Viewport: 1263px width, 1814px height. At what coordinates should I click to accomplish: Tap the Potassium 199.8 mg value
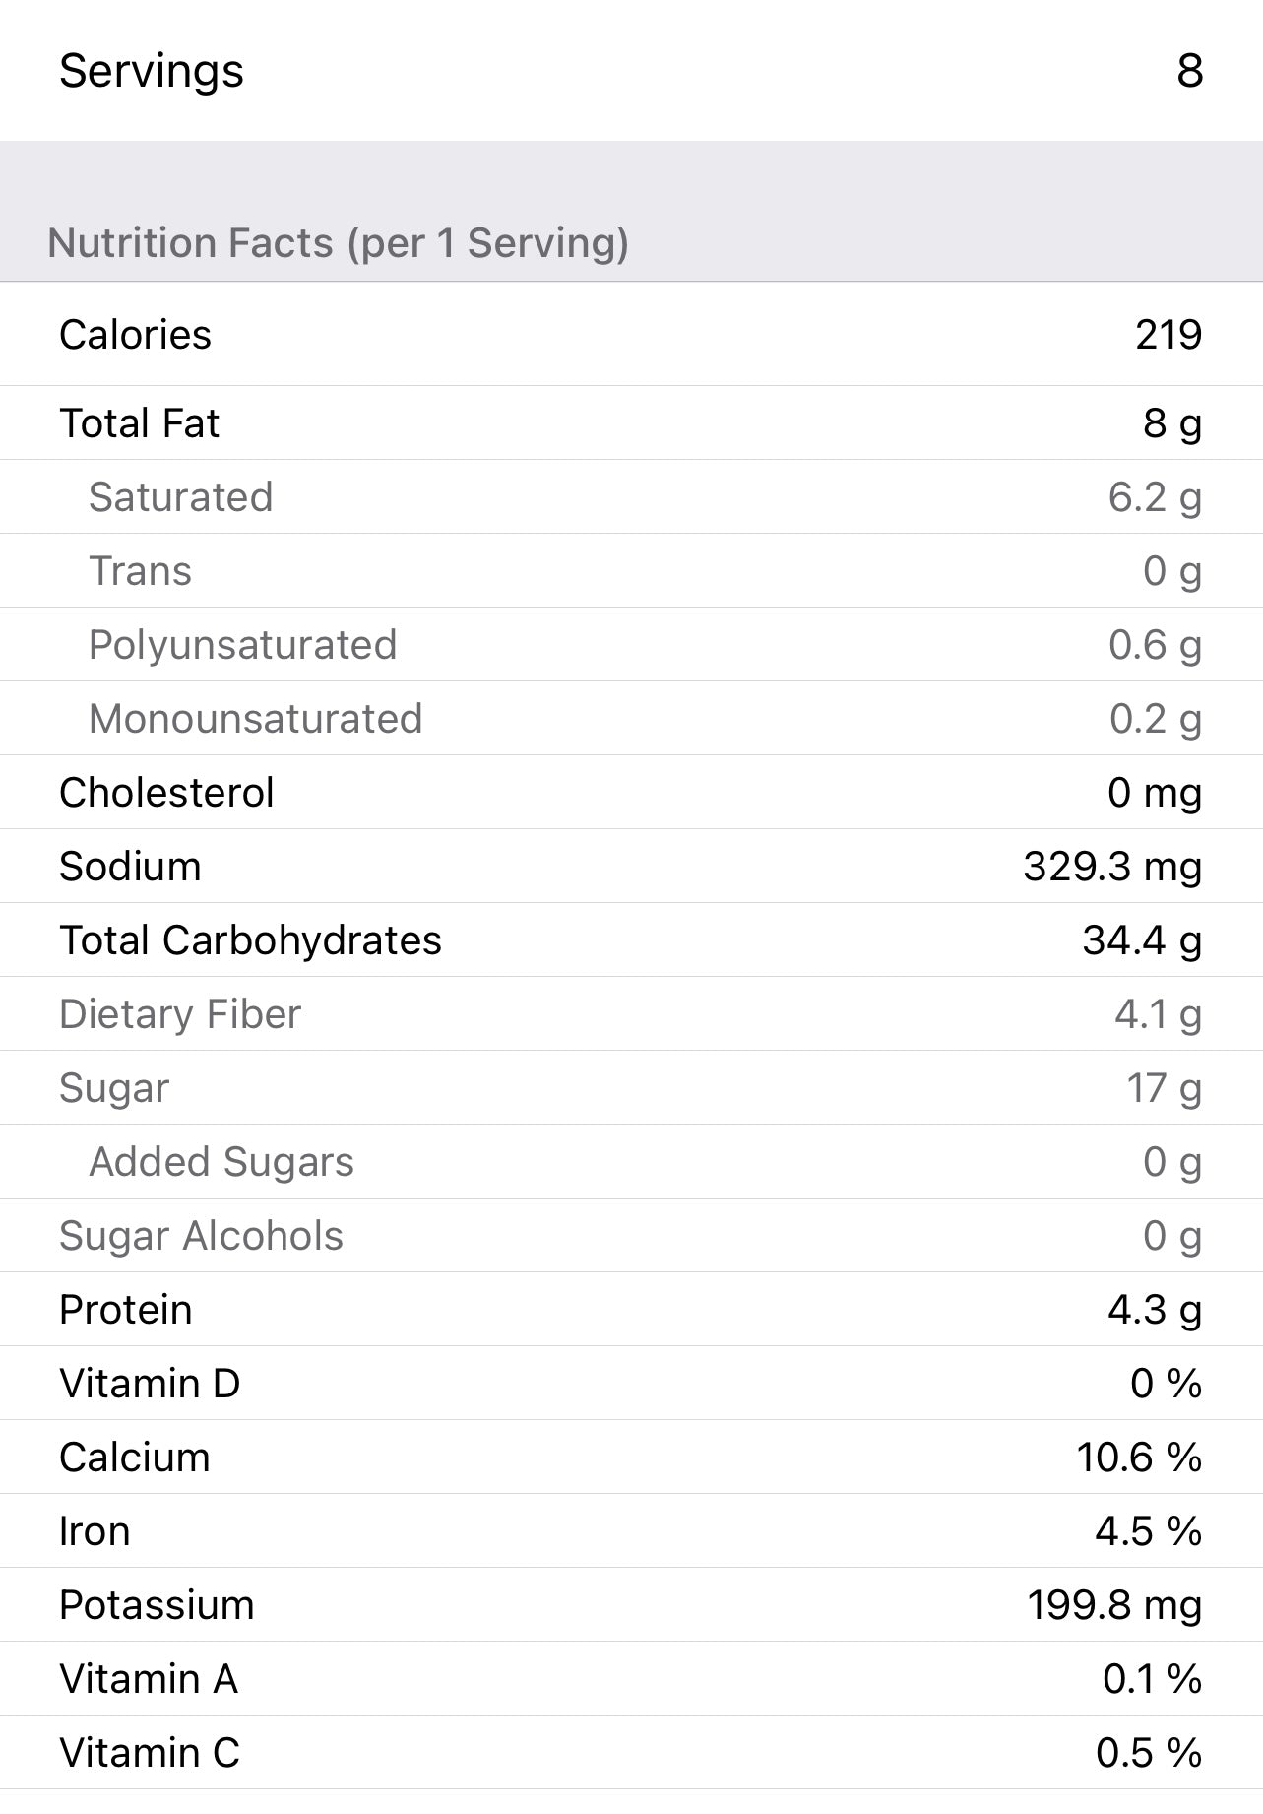click(1113, 1605)
